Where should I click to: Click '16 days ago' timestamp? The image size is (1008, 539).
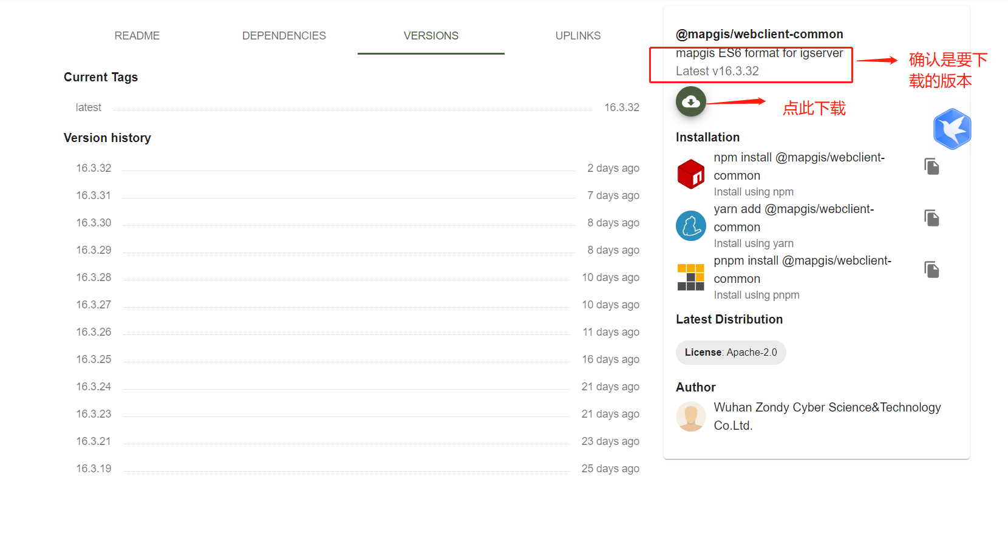(x=610, y=359)
